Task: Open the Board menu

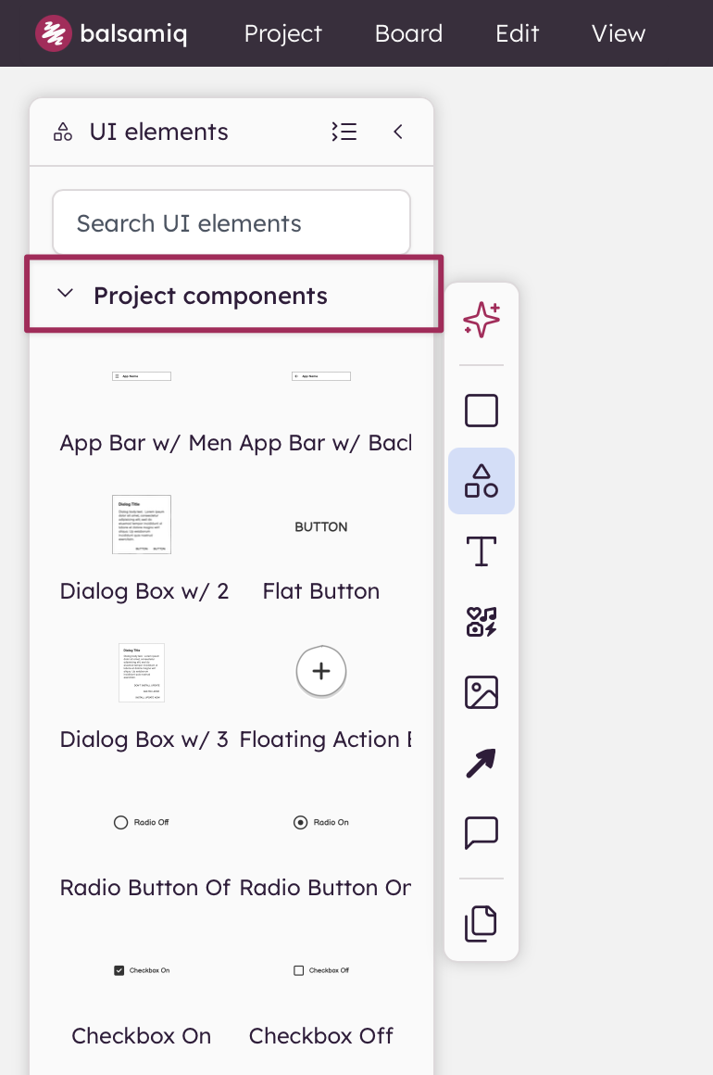Action: 409,33
